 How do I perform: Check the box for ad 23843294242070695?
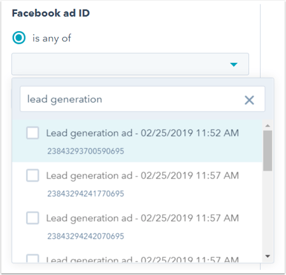[x=32, y=218]
